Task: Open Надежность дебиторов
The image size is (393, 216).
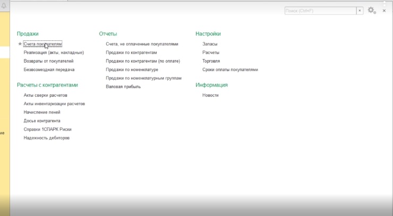Action: (46, 138)
